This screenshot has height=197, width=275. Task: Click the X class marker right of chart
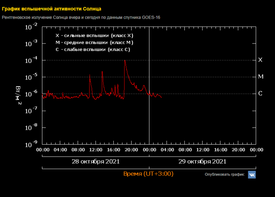click(260, 60)
